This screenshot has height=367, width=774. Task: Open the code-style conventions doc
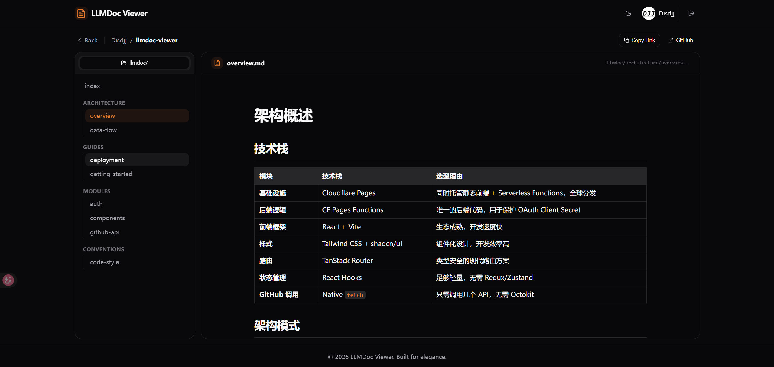104,262
